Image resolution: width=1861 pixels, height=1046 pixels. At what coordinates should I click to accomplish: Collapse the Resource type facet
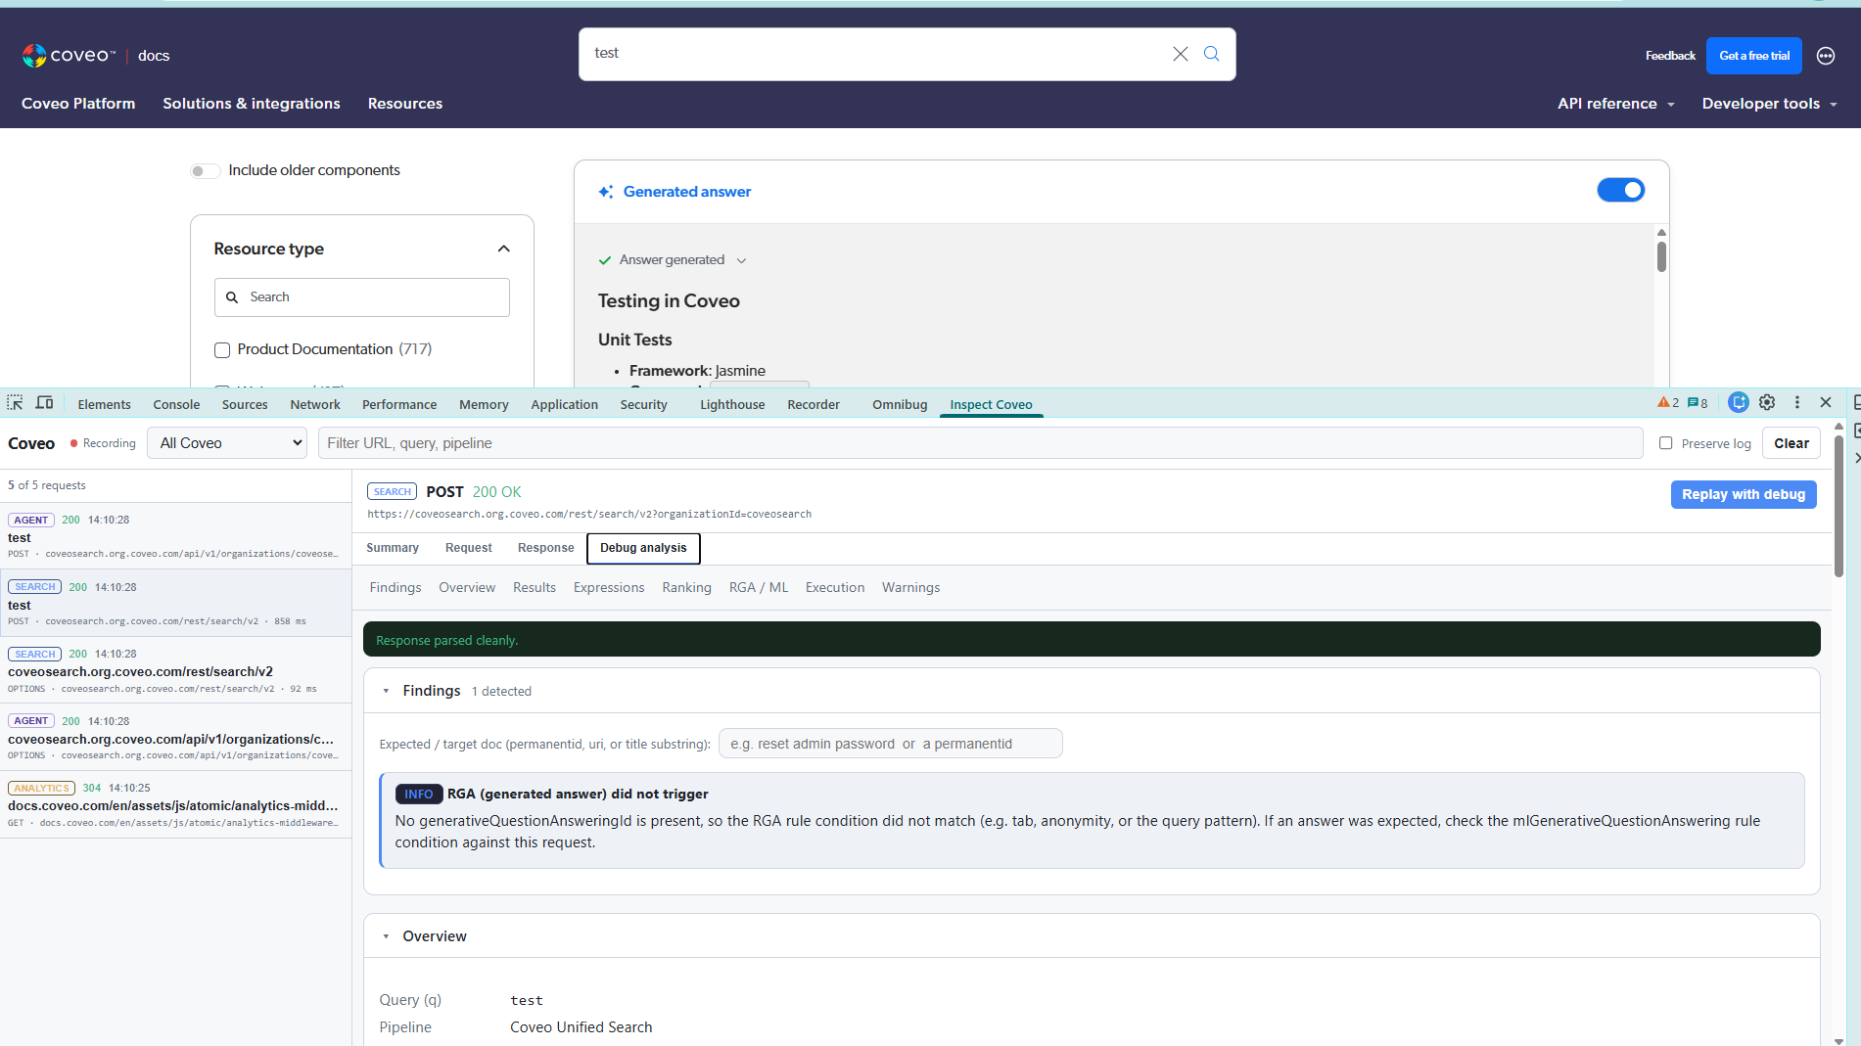coord(504,249)
